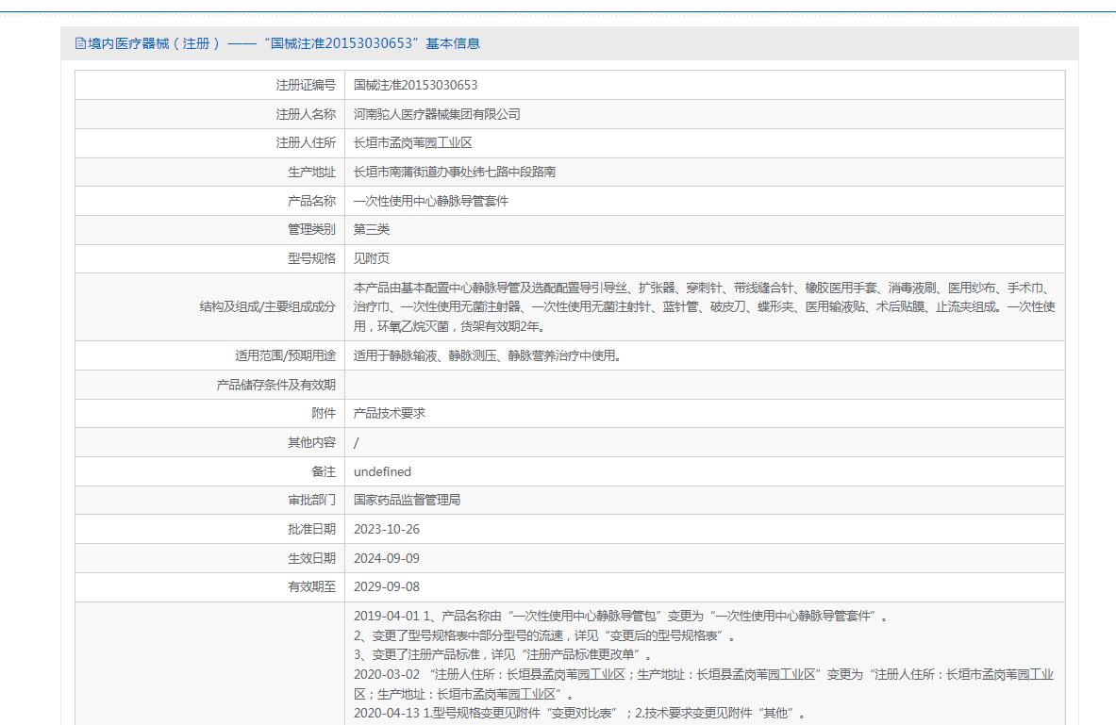Click the 产品技术要求 attachment text
Viewport: 1116px width, 725px height.
(x=389, y=413)
